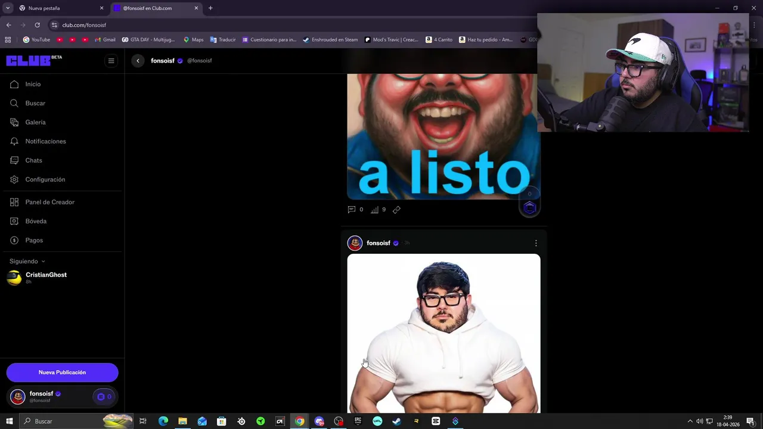Open the Cuestionario para in... bookmark
Image resolution: width=763 pixels, height=429 pixels.
pos(269,40)
